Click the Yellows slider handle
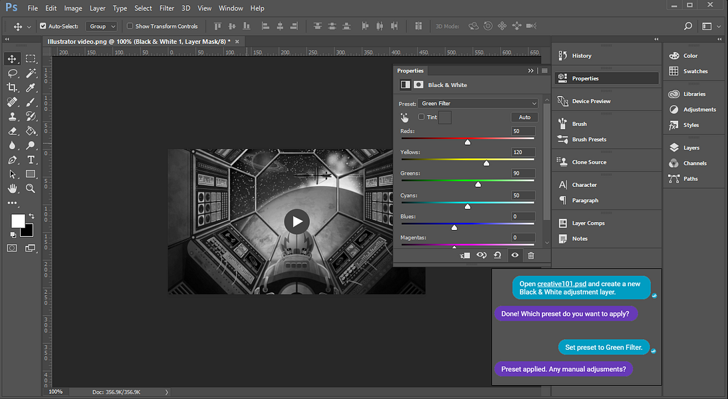The width and height of the screenshot is (728, 399). click(x=486, y=163)
